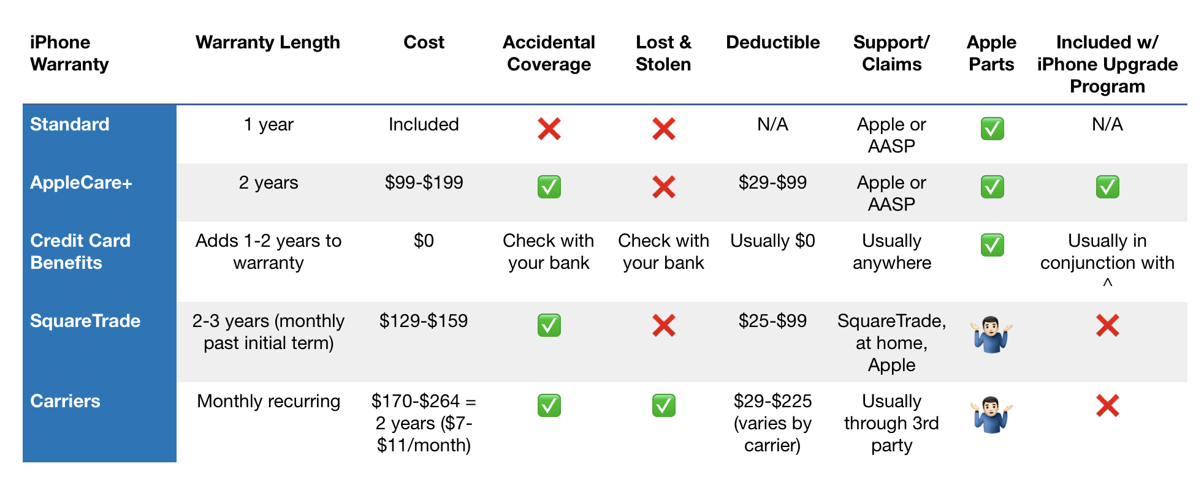Click green checkmark for Standard Apple Parts
The width and height of the screenshot is (1204, 485).
[x=992, y=129]
